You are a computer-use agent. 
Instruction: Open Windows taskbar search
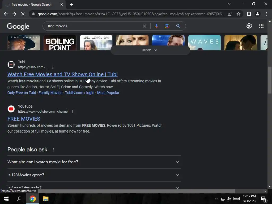tap(19, 199)
